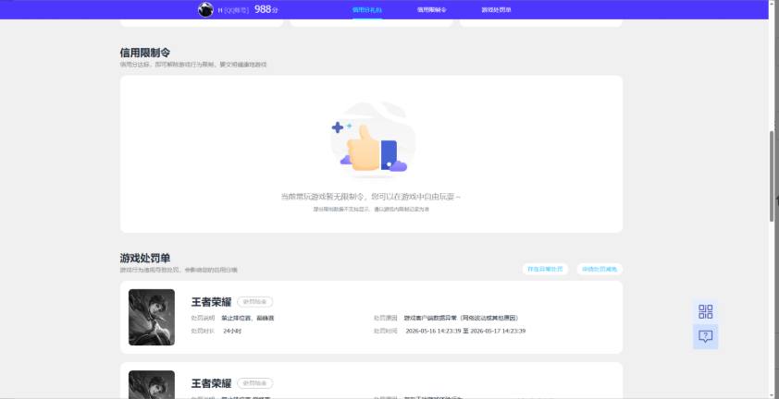Switch to the 游戏处罚单 tab

coord(496,10)
